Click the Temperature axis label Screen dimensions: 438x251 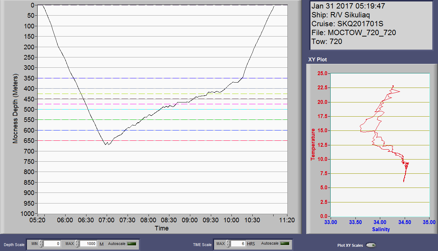click(313, 145)
